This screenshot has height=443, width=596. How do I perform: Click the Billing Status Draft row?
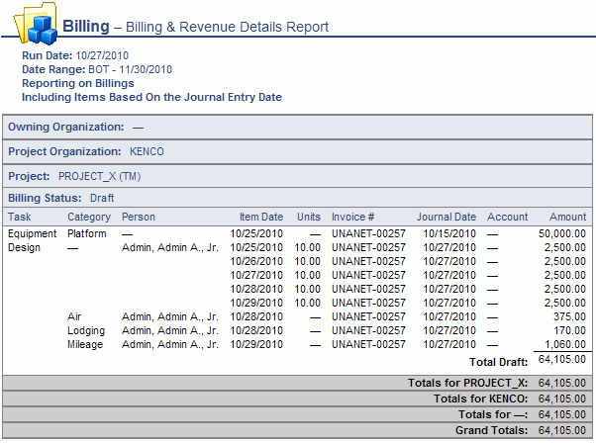(297, 198)
